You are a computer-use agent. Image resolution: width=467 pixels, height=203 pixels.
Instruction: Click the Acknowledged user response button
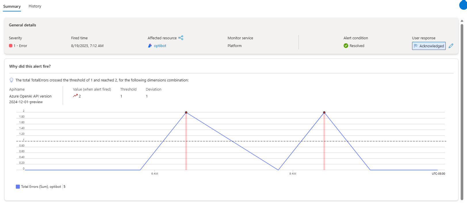pos(429,46)
